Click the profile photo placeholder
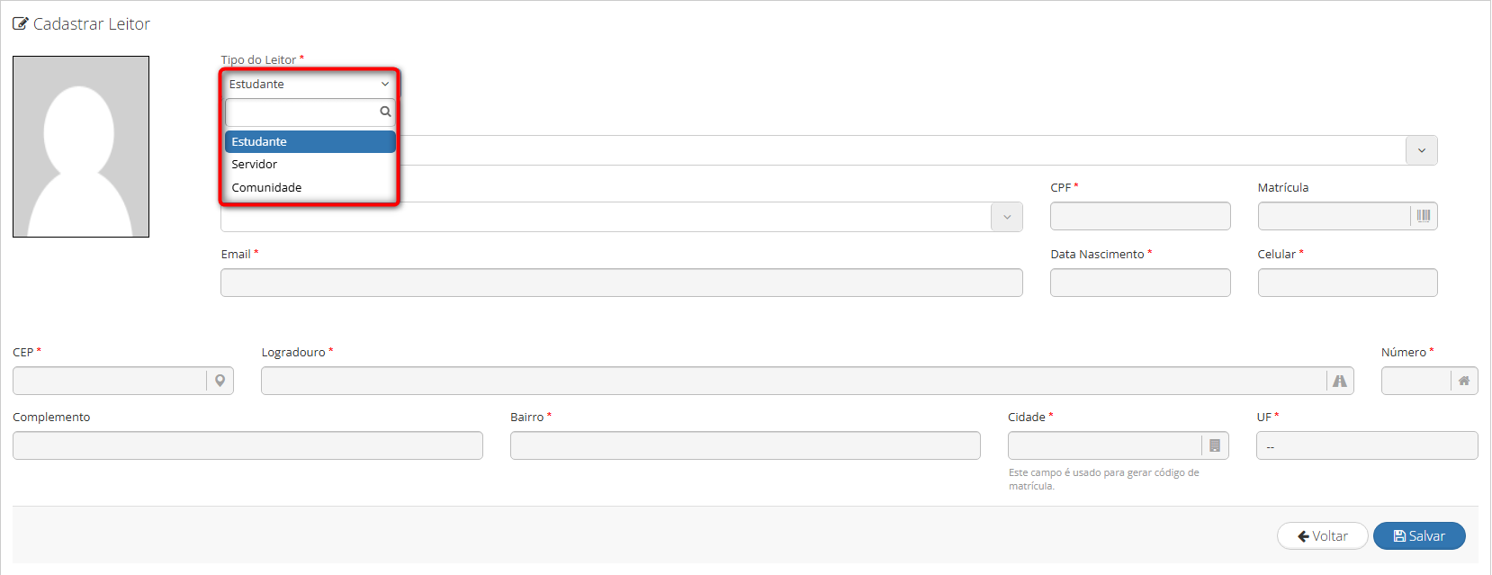Screen dimensions: 1492x575 tap(81, 147)
